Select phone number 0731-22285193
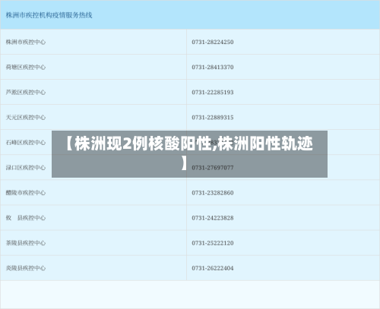Screen dimensions: 380x309 point(213,92)
